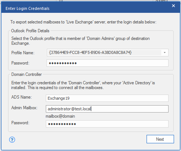Click the 'Domain Controller' group label
The height and width of the screenshot is (151, 181).
(x=26, y=74)
